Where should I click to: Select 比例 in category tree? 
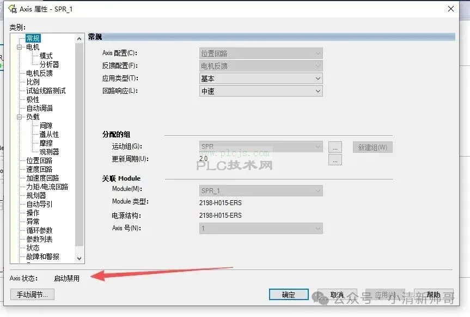pyautogui.click(x=33, y=82)
